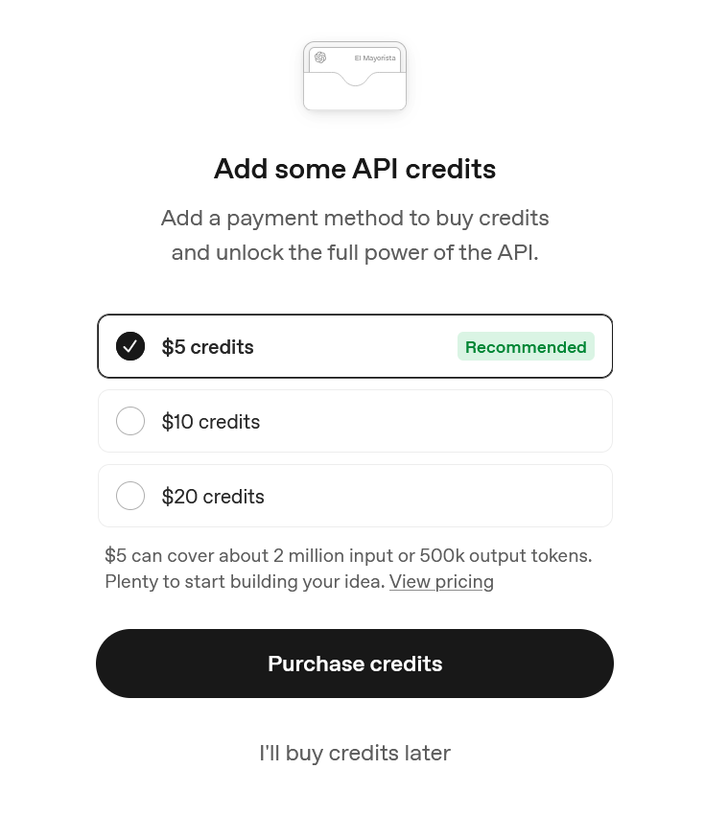This screenshot has width=728, height=839.
Task: Click the filled black radio circle on $5 option
Action: pyautogui.click(x=130, y=346)
